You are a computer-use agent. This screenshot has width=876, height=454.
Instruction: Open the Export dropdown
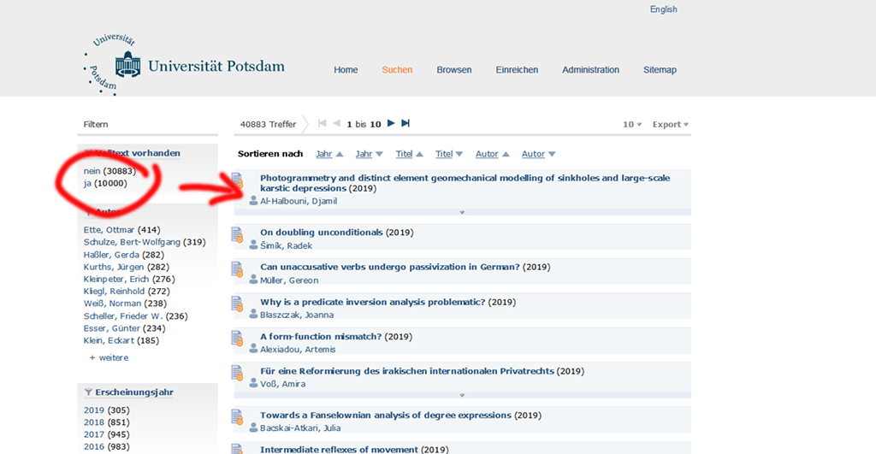670,125
